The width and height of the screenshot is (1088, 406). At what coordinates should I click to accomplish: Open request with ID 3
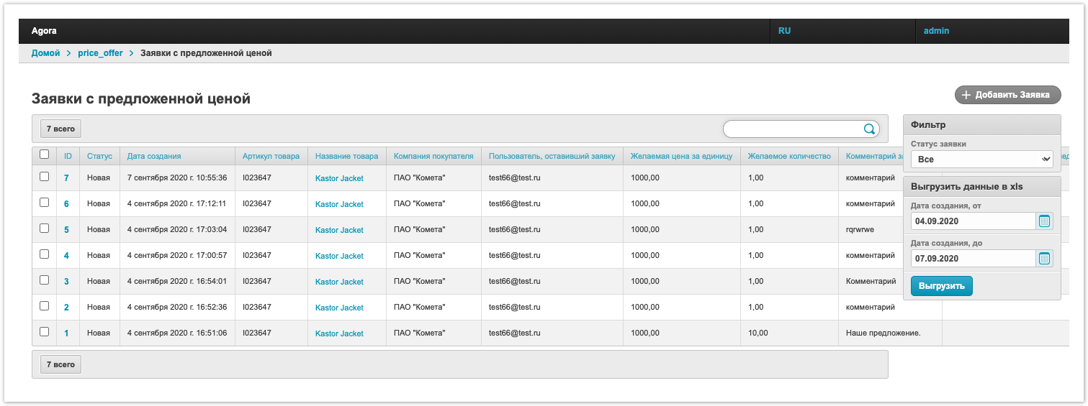[66, 282]
